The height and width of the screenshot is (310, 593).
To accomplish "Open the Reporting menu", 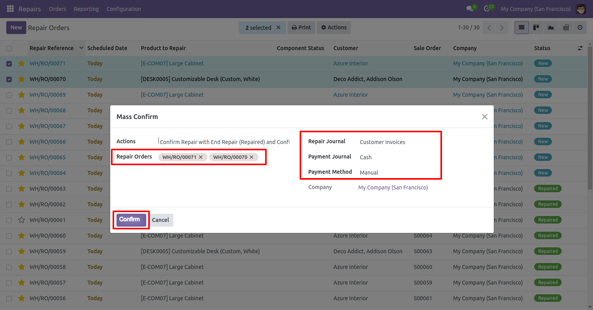I will pos(86,9).
